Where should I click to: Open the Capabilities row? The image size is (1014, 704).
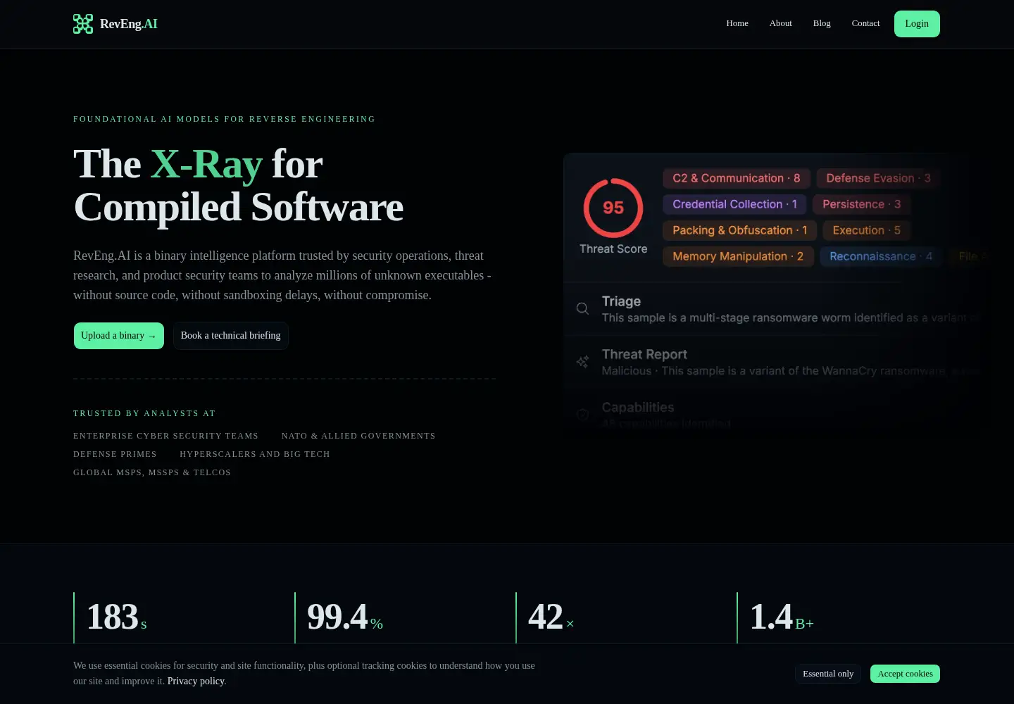pos(775,415)
